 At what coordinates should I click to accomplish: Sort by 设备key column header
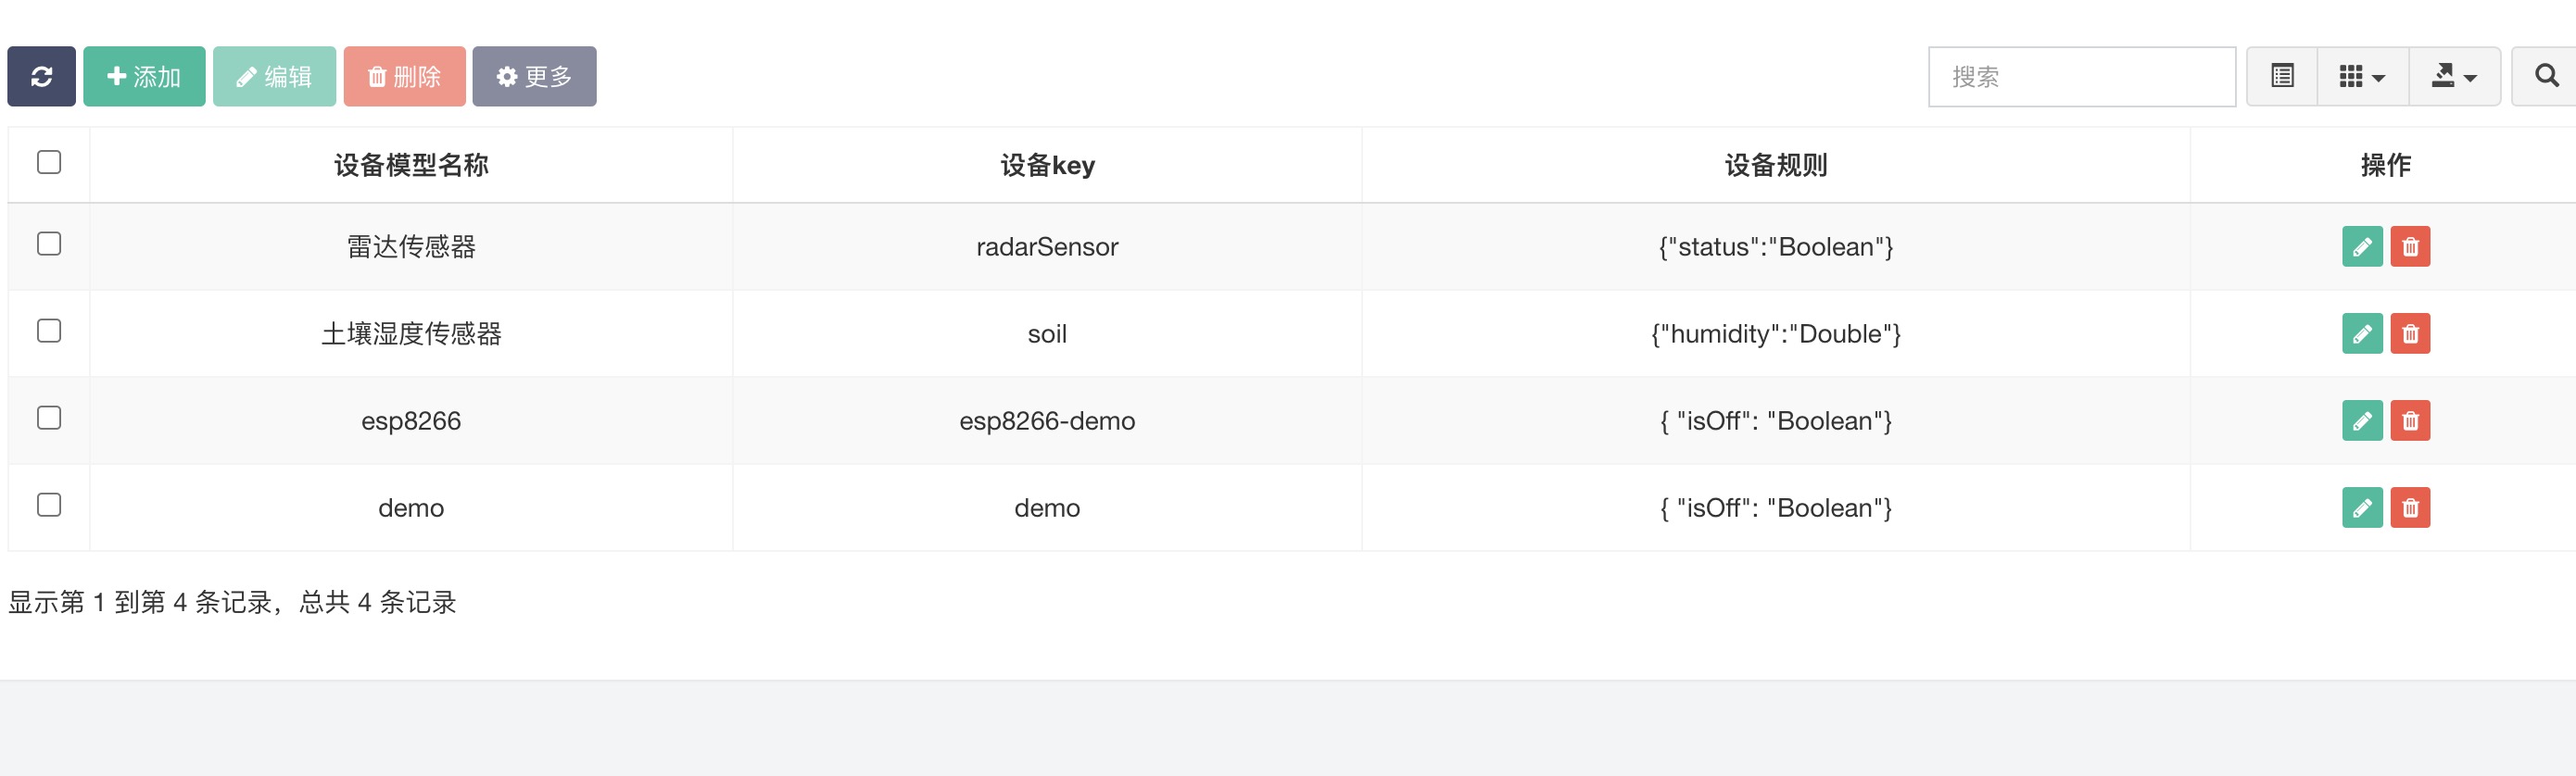(x=1047, y=165)
